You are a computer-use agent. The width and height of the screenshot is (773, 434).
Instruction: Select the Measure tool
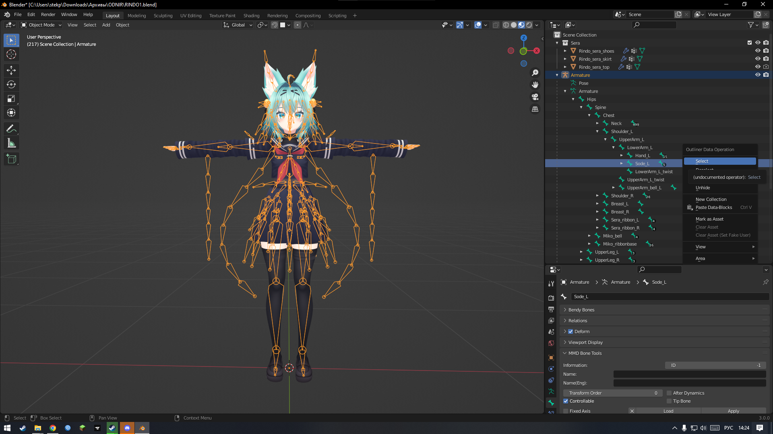11,143
